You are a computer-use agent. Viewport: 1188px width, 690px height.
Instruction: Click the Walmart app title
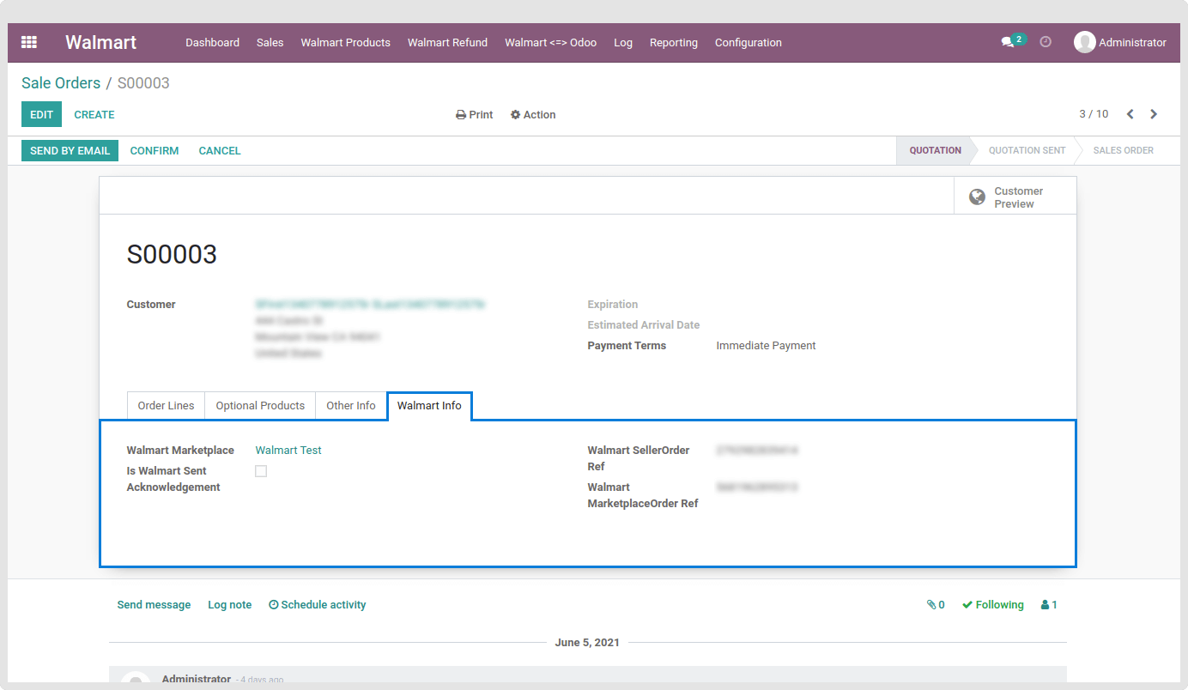pyautogui.click(x=101, y=42)
